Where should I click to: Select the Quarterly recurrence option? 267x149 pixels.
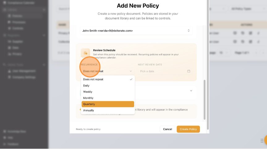click(x=108, y=104)
